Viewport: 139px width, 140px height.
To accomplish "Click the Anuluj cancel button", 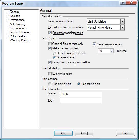I will pyautogui.click(x=84, y=133).
